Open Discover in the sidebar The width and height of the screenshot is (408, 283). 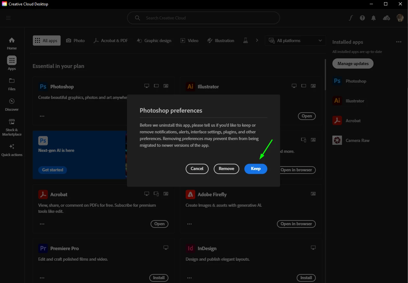(12, 105)
